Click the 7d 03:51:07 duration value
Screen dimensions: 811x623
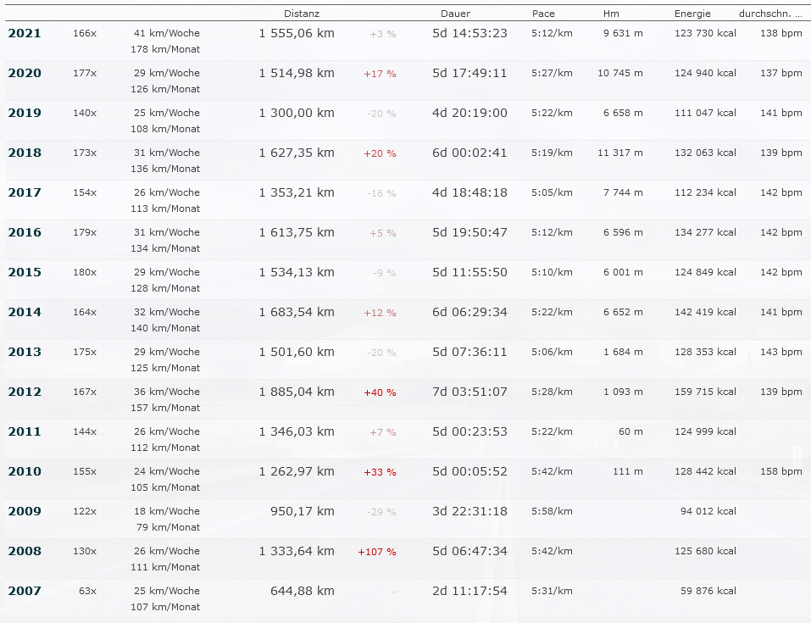pyautogui.click(x=469, y=392)
